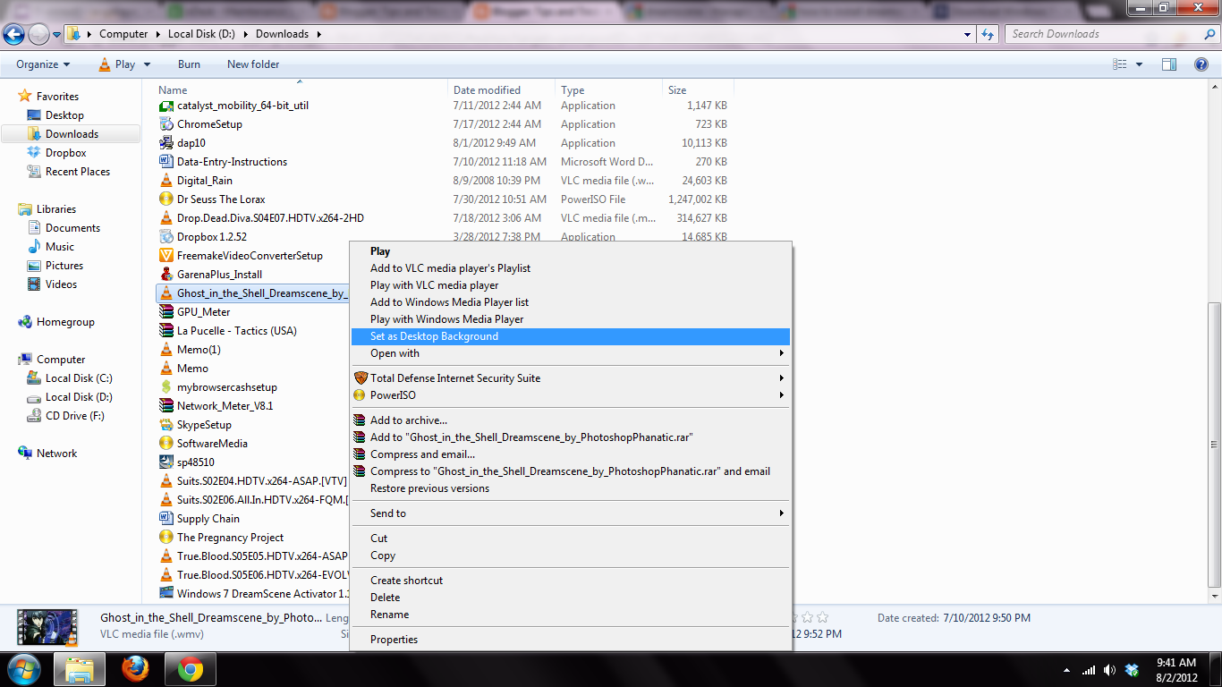Select Cut in the context menu
This screenshot has height=687, width=1222.
[378, 539]
